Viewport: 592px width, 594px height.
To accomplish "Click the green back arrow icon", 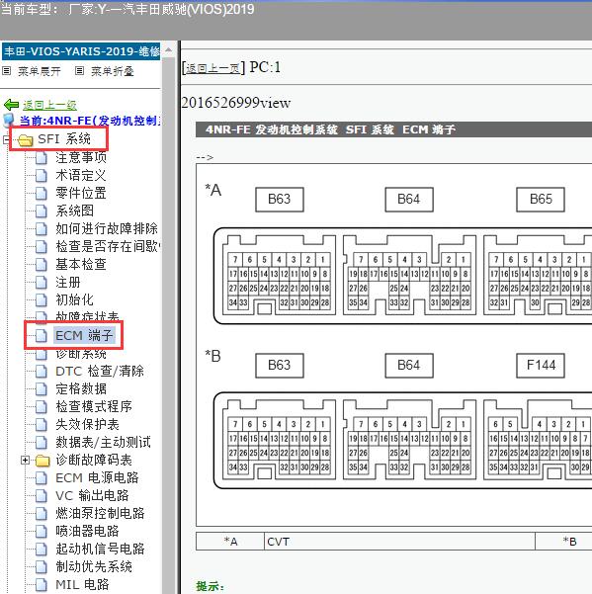I will click(x=11, y=105).
